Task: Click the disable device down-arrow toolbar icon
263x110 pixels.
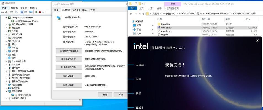Action: tap(44, 12)
